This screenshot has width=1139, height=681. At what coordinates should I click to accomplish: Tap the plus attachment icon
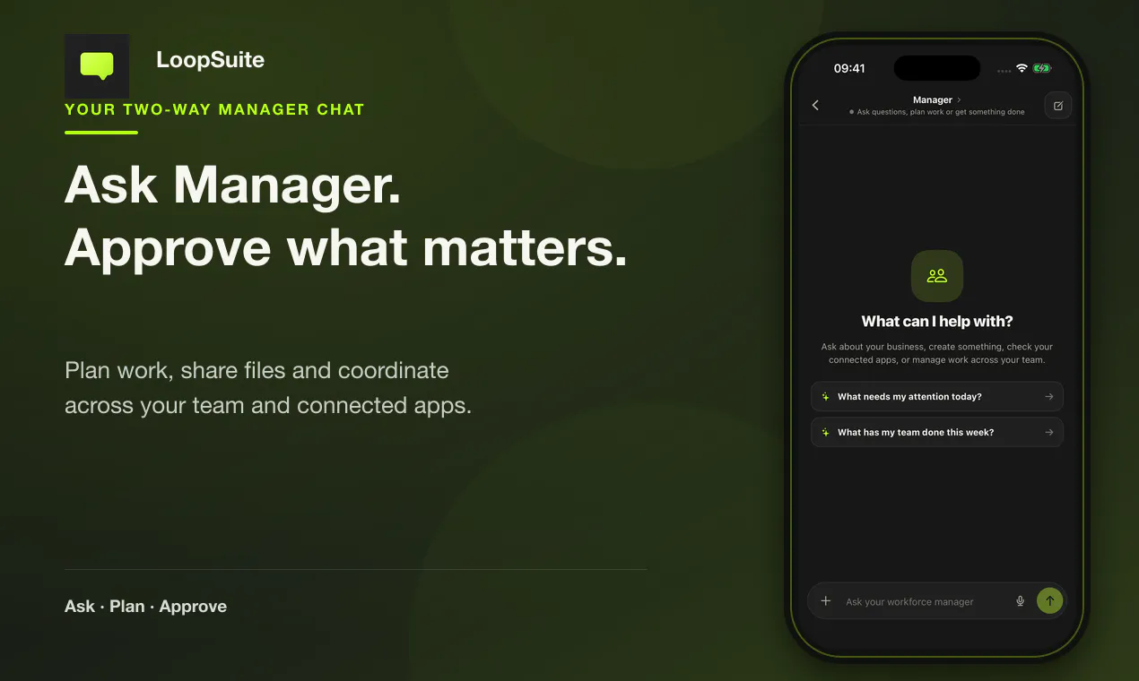[826, 601]
